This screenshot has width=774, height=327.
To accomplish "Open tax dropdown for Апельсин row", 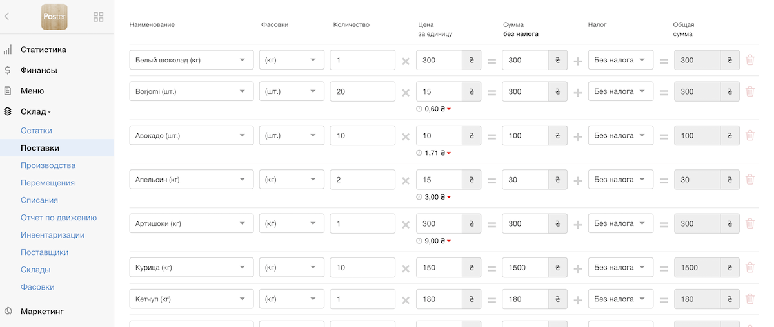I will (620, 180).
